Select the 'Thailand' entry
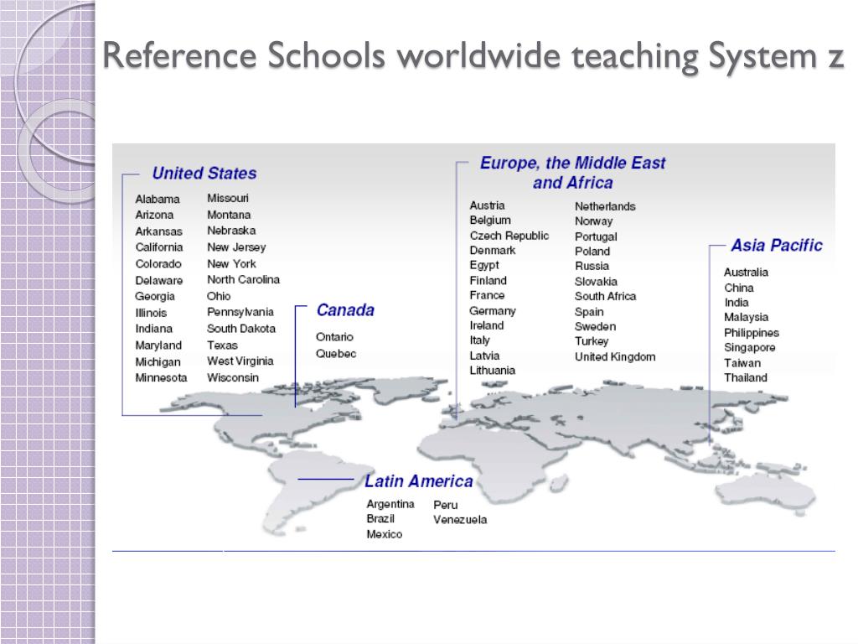This screenshot has height=644, width=858. point(745,377)
